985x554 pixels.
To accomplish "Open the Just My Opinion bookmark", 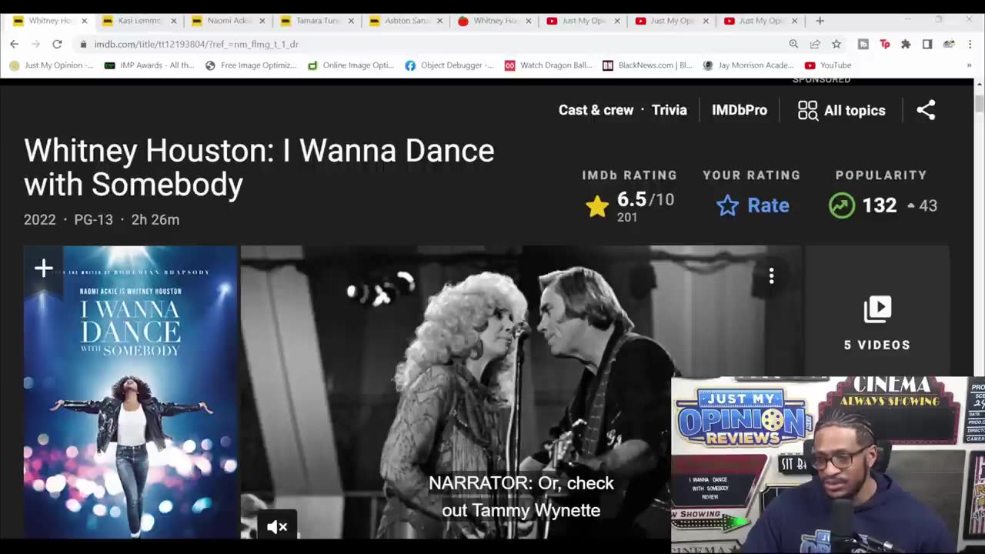I will (52, 65).
